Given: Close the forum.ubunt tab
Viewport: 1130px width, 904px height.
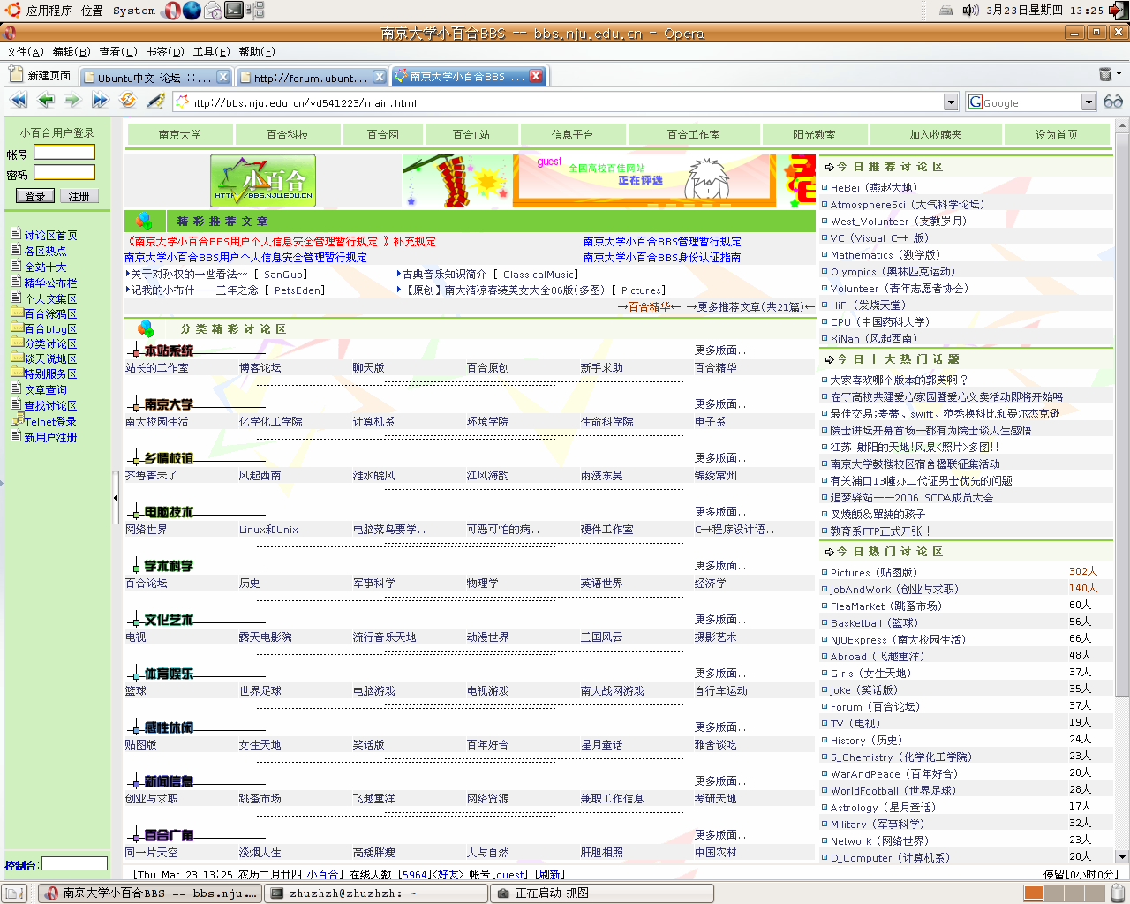Looking at the screenshot, I should (380, 77).
